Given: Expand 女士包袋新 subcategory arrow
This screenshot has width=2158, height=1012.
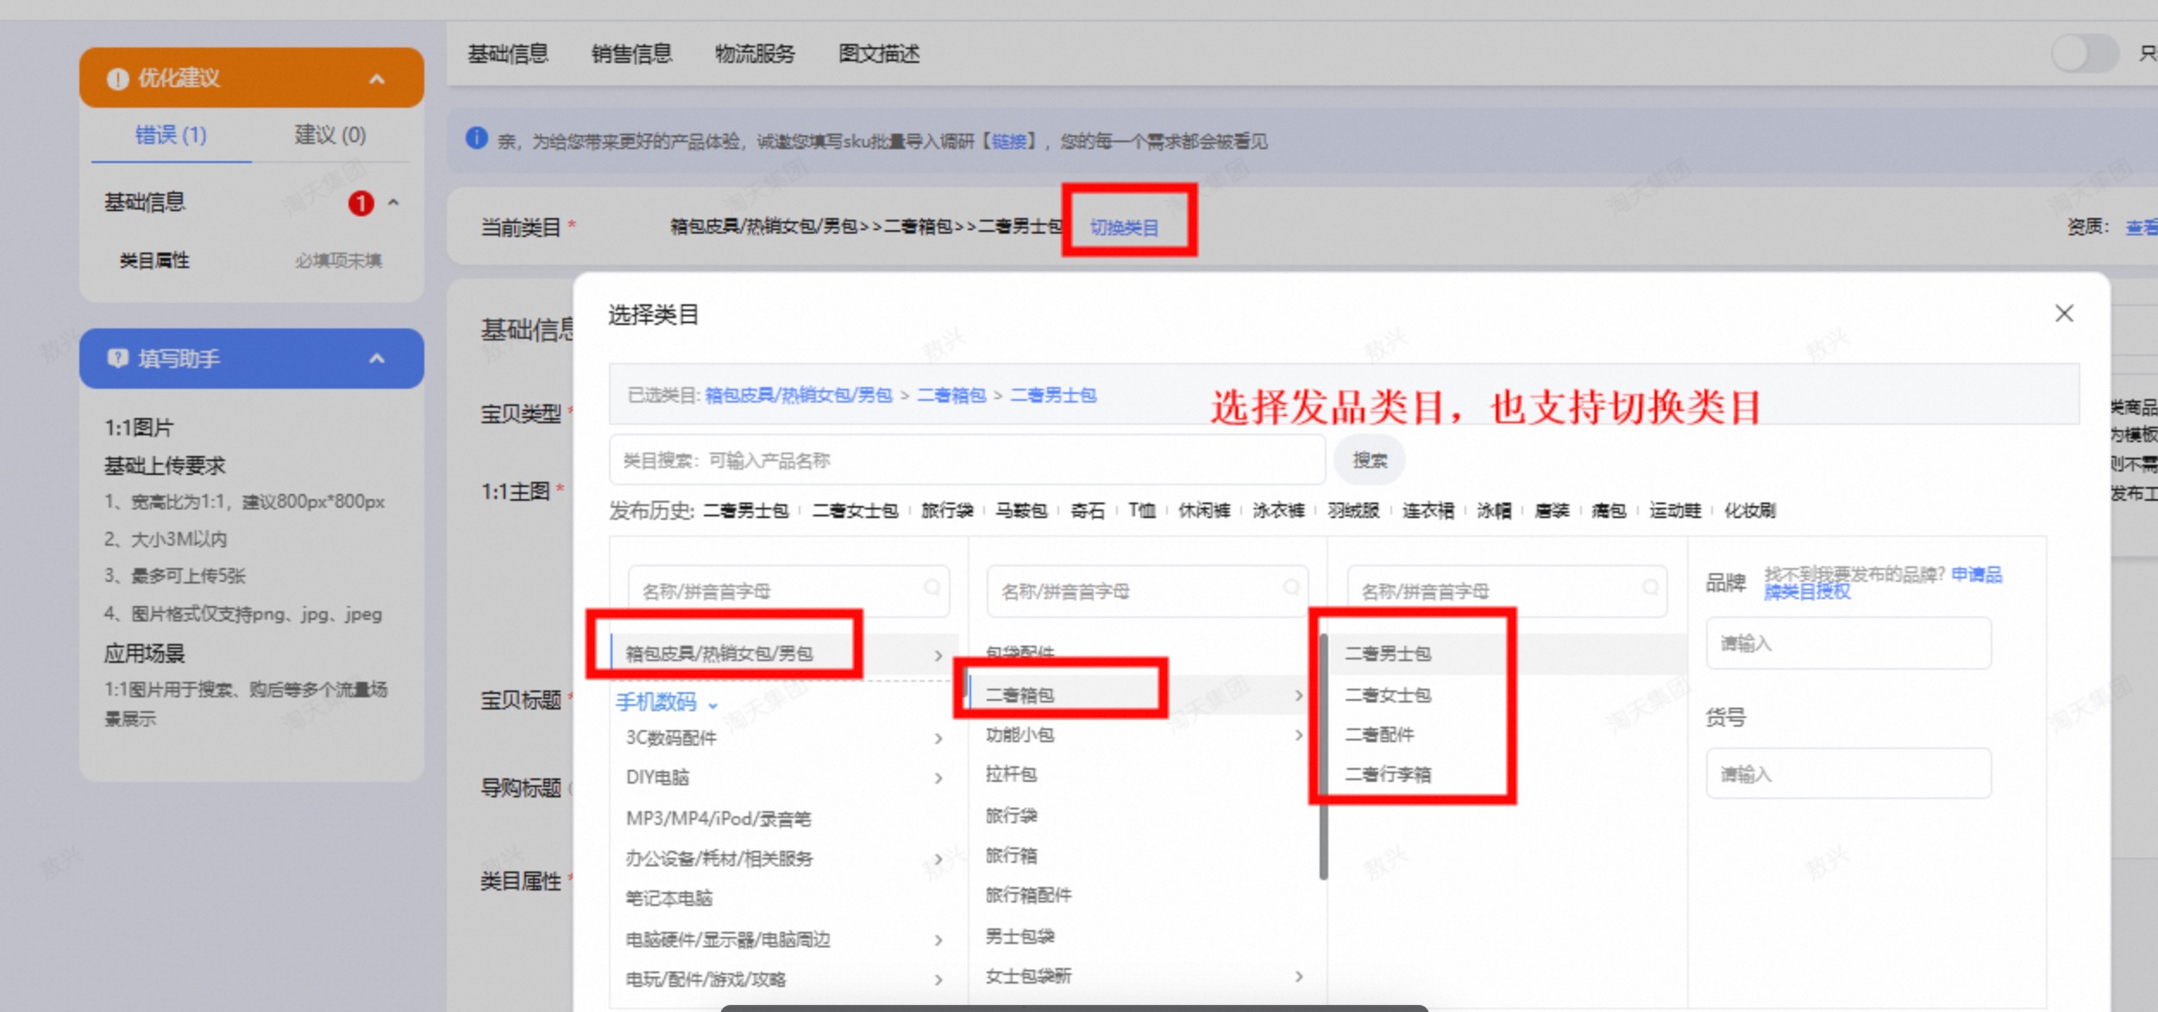Looking at the screenshot, I should click(1299, 977).
